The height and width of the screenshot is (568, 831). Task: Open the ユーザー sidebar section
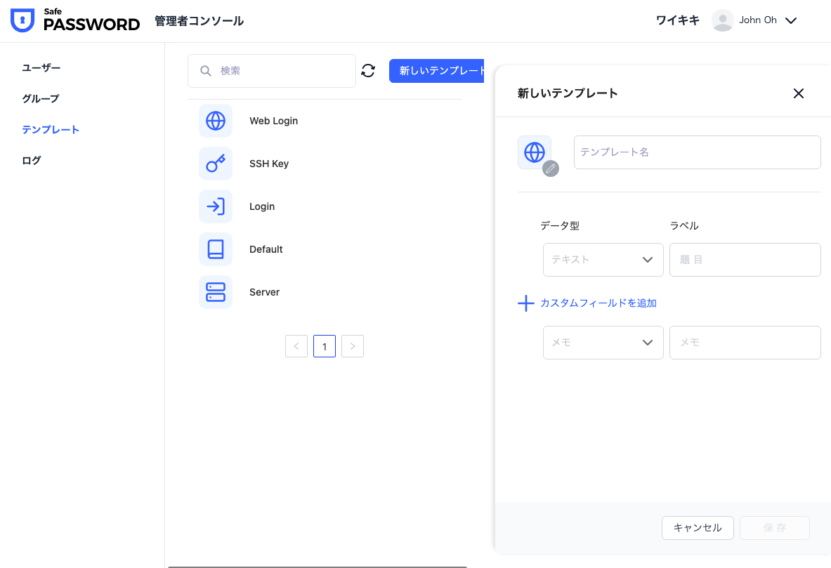41,67
